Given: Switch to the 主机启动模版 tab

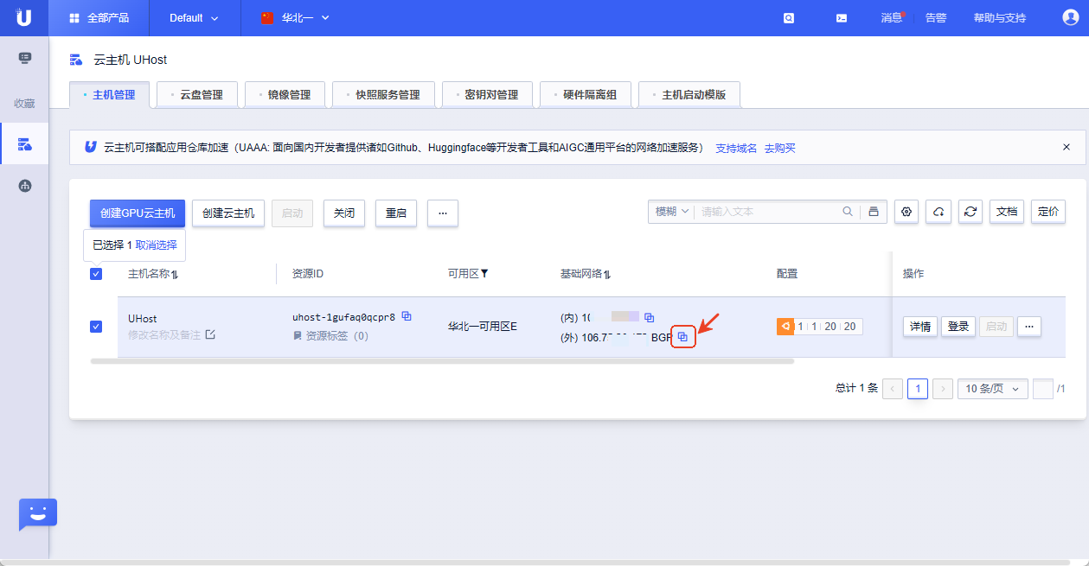Looking at the screenshot, I should tap(689, 94).
